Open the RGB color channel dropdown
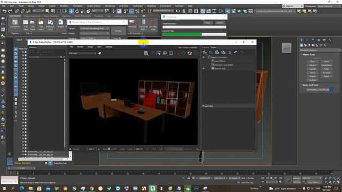342x192 pixels. (82, 53)
